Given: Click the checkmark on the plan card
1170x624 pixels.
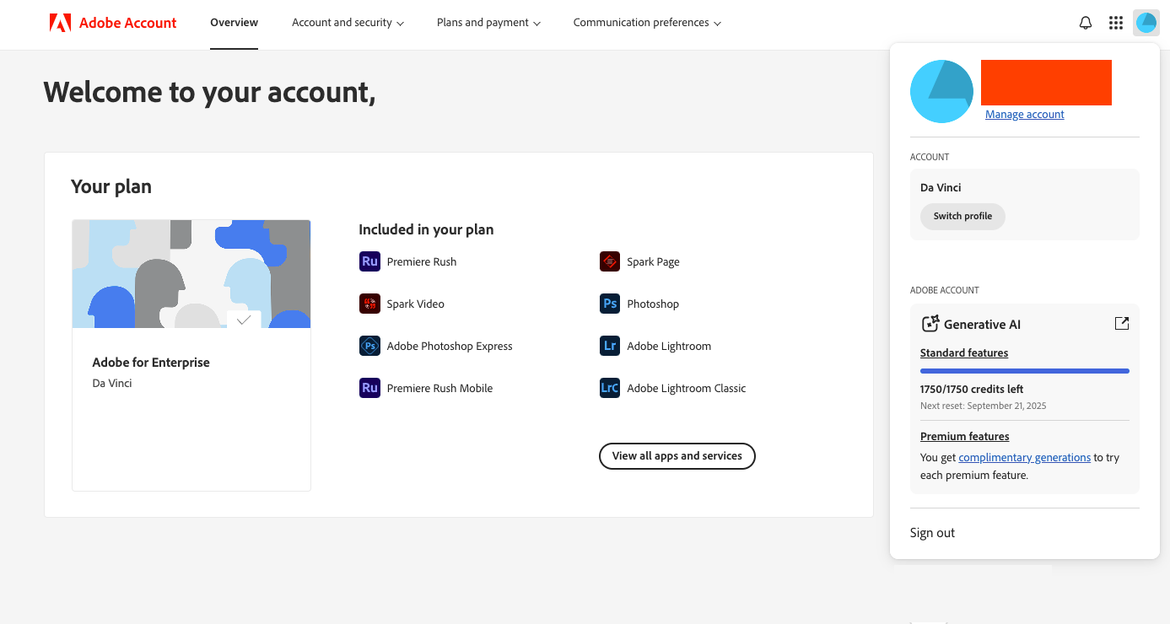Looking at the screenshot, I should (244, 320).
